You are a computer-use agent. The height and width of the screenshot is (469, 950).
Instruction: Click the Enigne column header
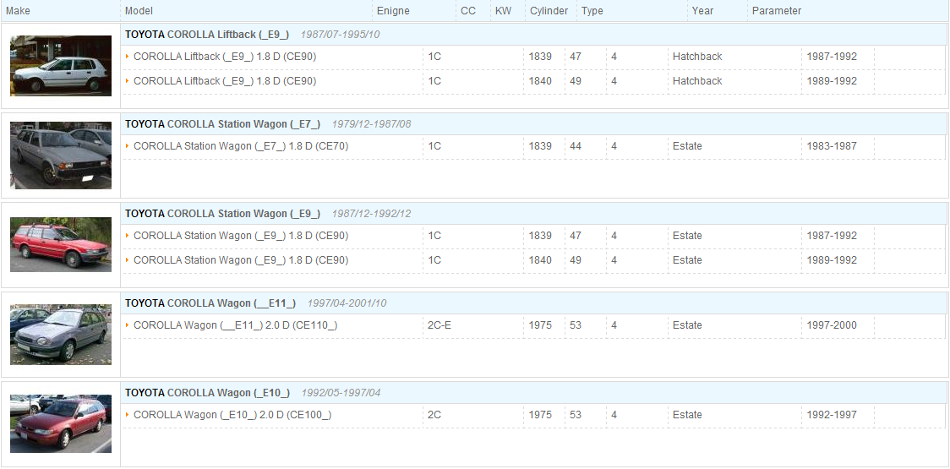point(393,11)
